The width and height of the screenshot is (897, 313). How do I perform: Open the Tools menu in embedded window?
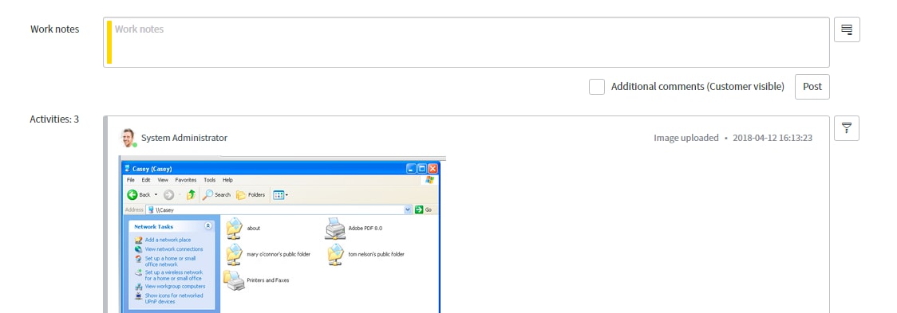[210, 180]
